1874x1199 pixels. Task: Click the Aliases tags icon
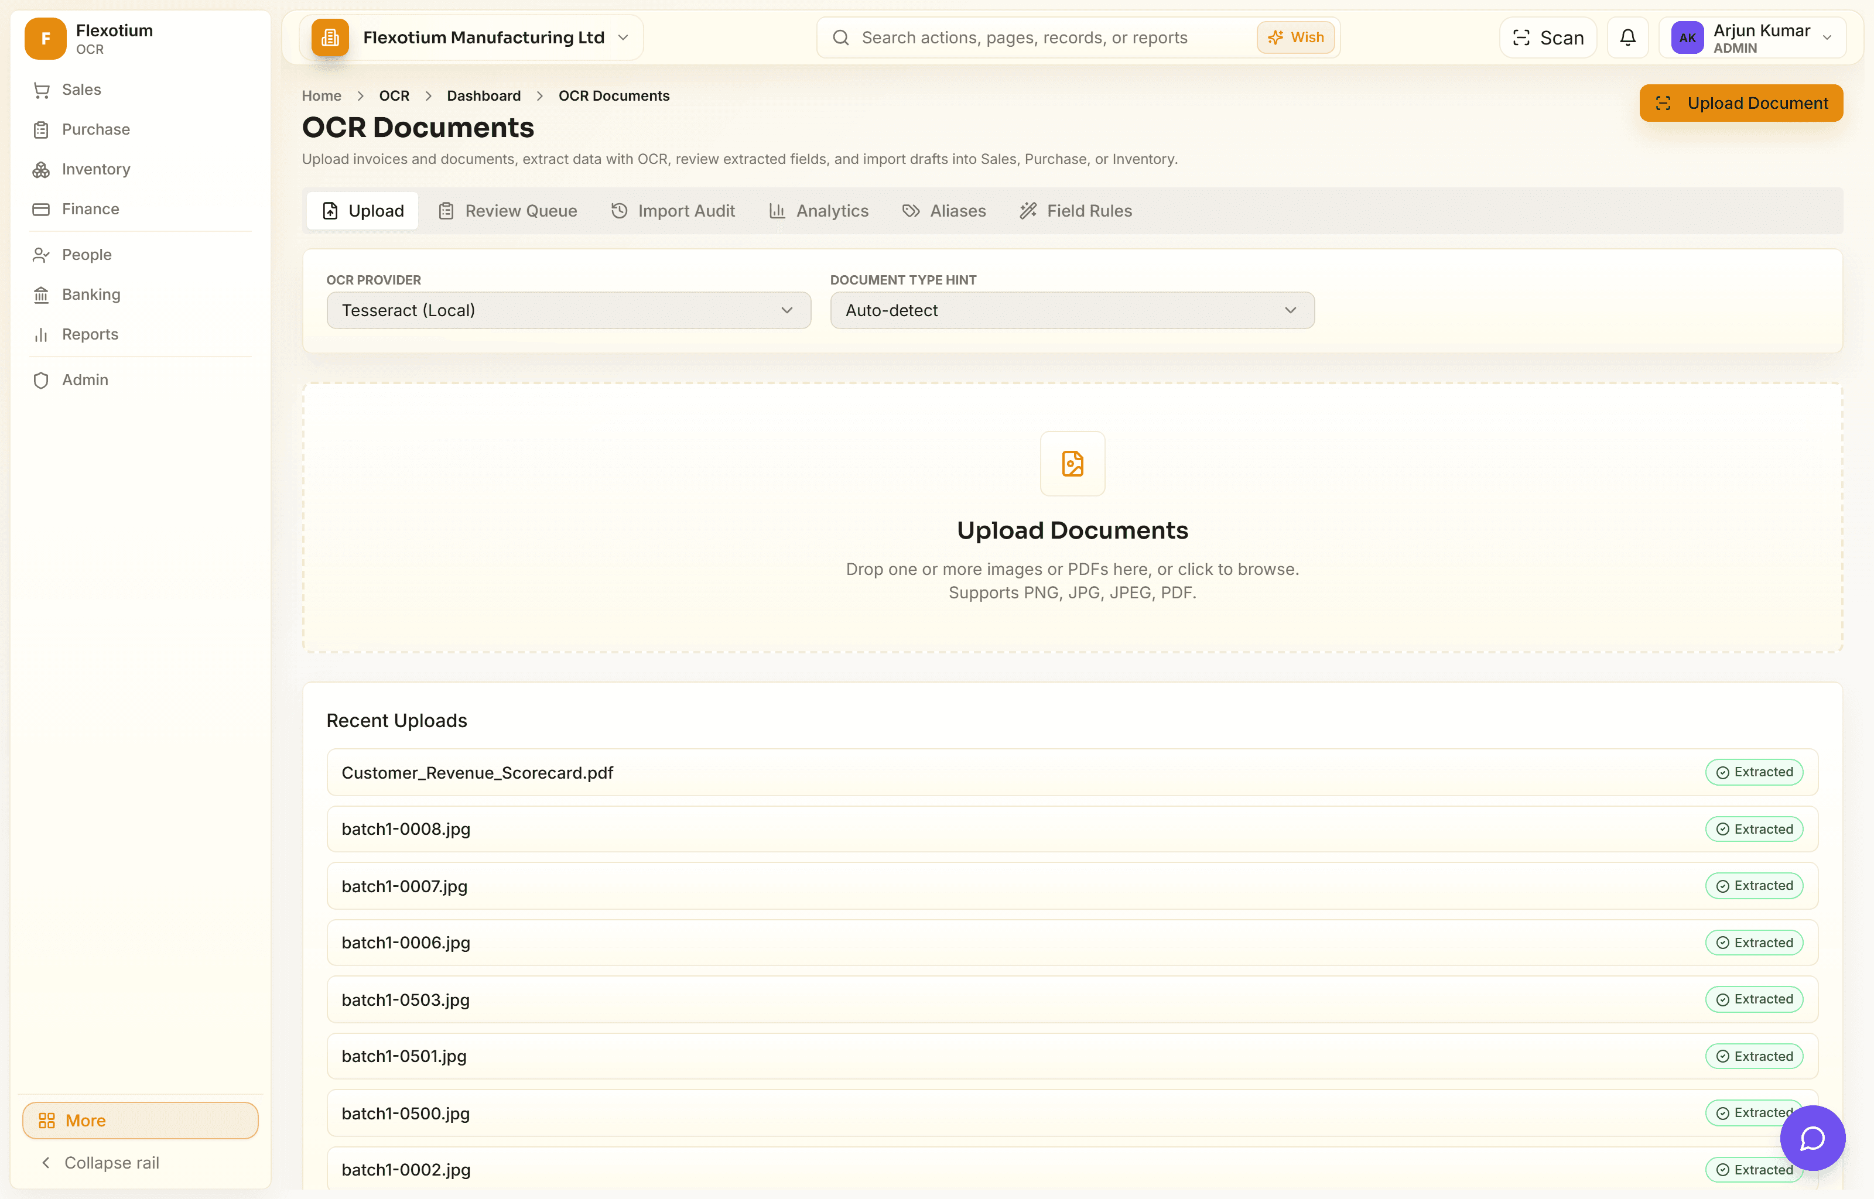point(911,211)
